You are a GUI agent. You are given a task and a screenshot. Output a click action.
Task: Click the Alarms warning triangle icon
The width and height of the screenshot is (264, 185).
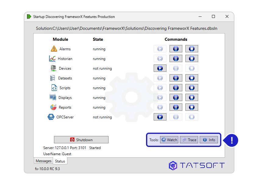tap(54, 49)
